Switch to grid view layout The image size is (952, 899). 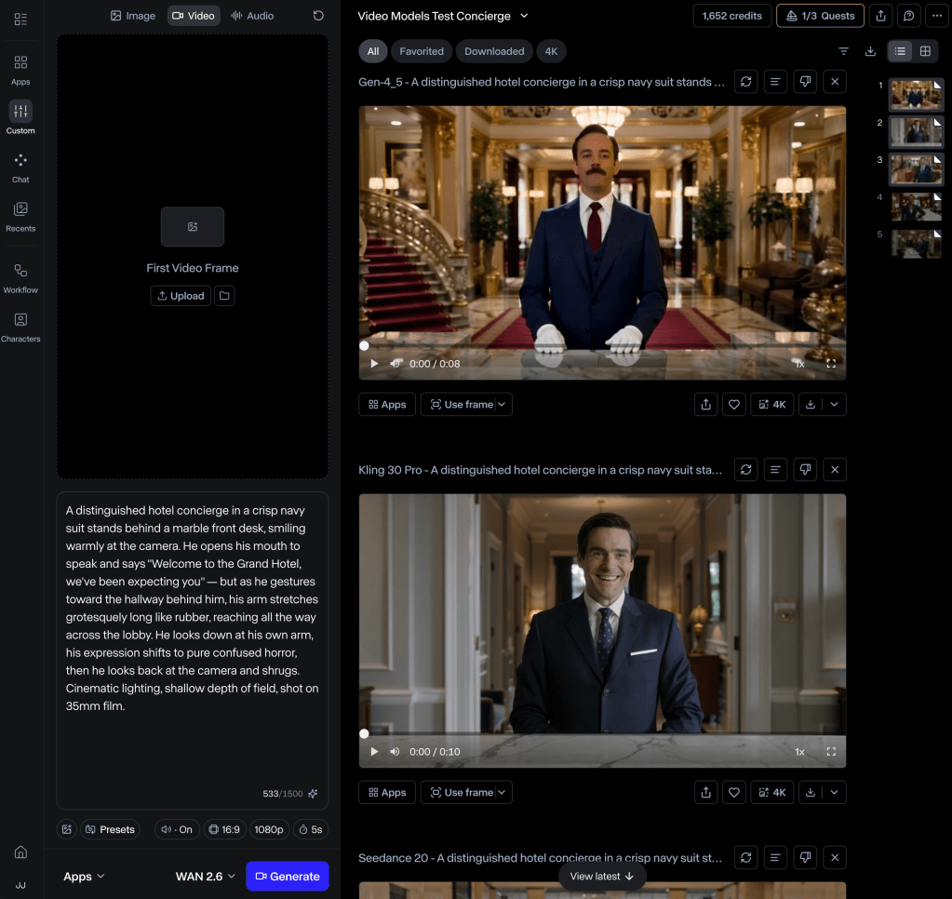tap(925, 51)
